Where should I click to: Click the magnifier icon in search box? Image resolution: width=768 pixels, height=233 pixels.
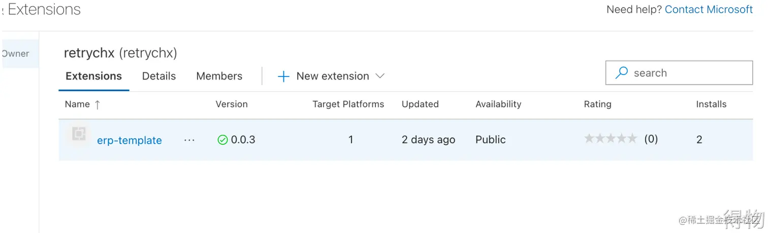621,73
